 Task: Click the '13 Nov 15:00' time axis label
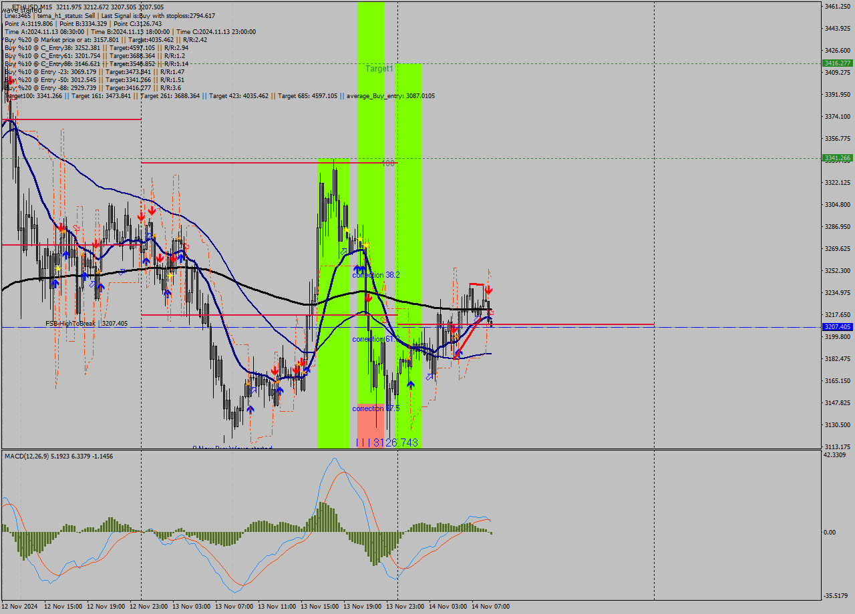[x=320, y=607]
